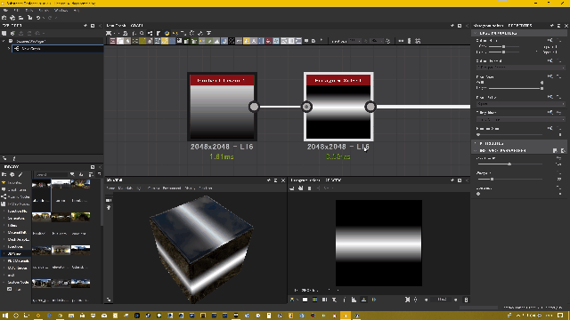Click first red-brown node icon in node shelf
The height and width of the screenshot is (320, 570).
pyautogui.click(x=113, y=41)
